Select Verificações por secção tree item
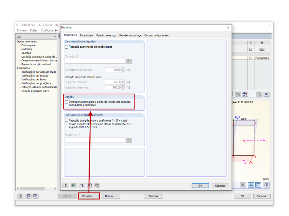The height and width of the screenshot is (216, 289). [35, 76]
